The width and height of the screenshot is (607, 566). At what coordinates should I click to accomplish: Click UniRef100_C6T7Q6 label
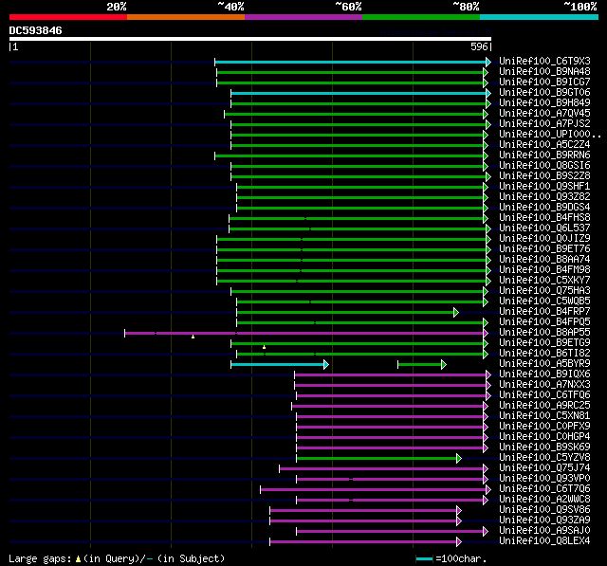[x=544, y=489]
